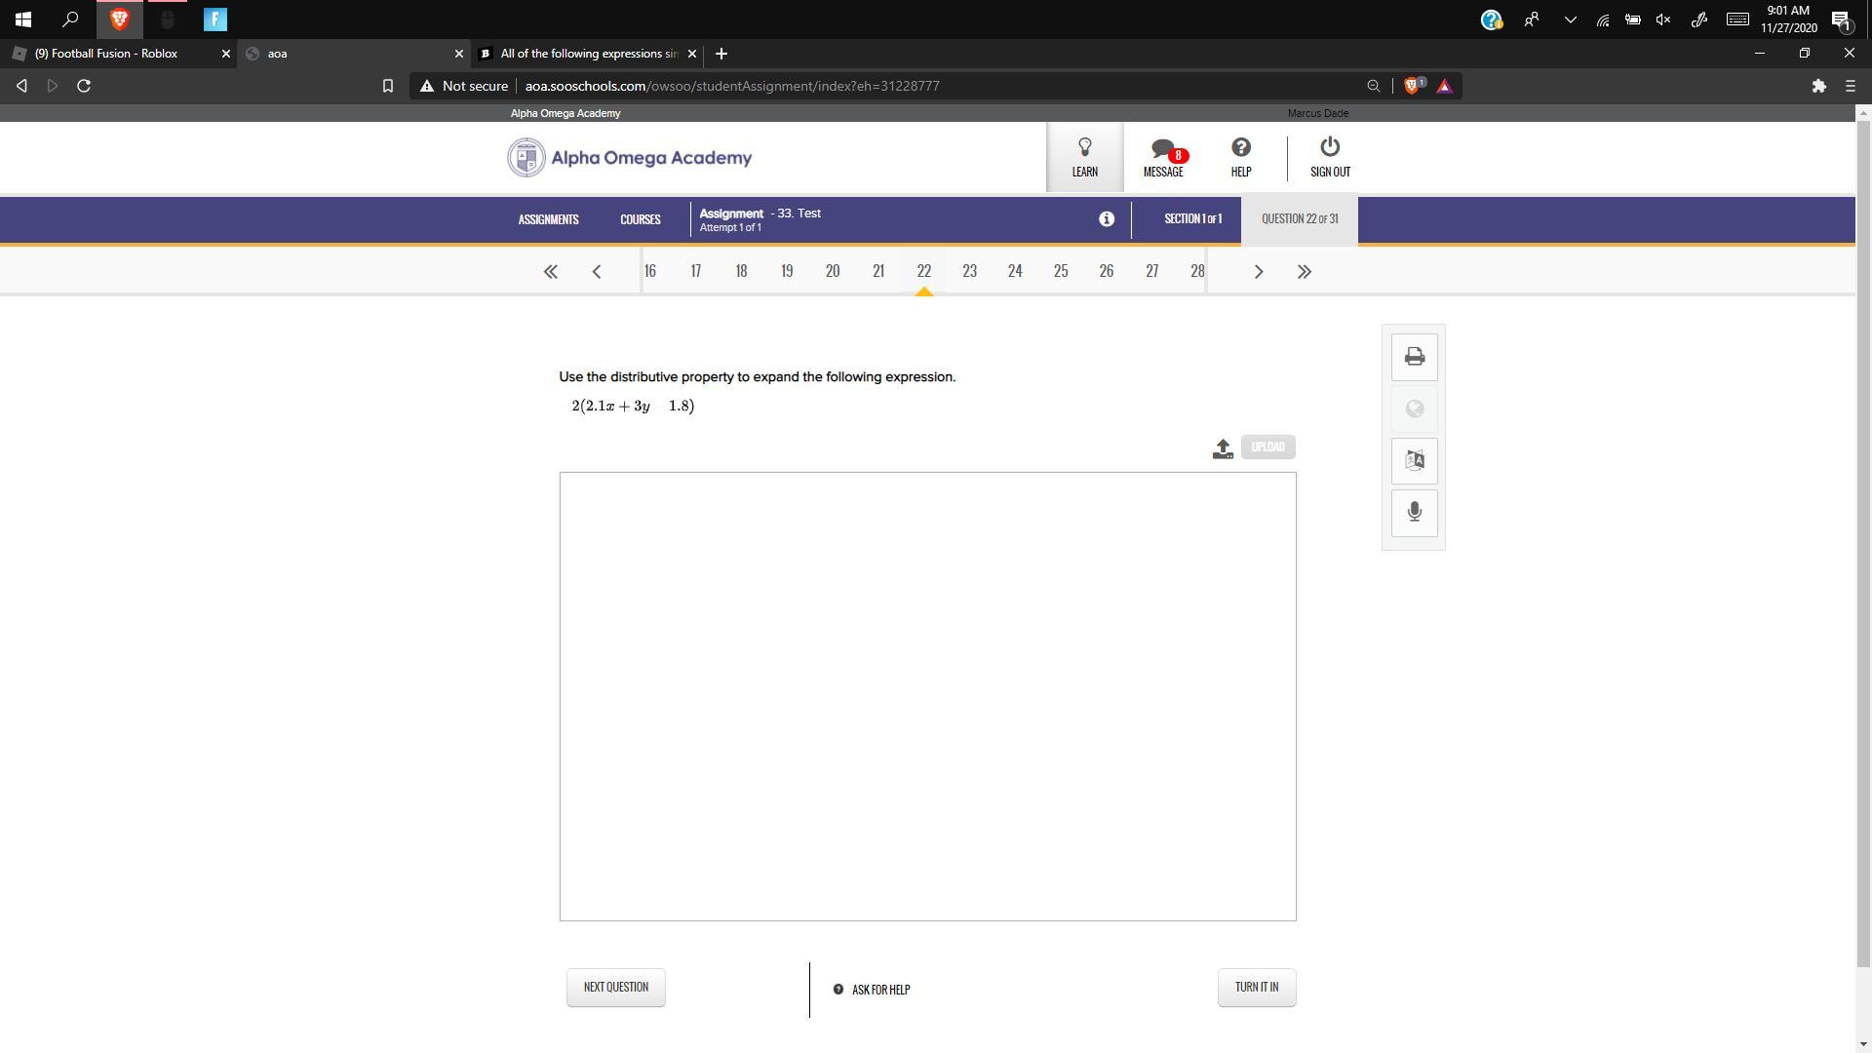Click the print icon in side toolbar
1872x1053 pixels.
point(1414,357)
